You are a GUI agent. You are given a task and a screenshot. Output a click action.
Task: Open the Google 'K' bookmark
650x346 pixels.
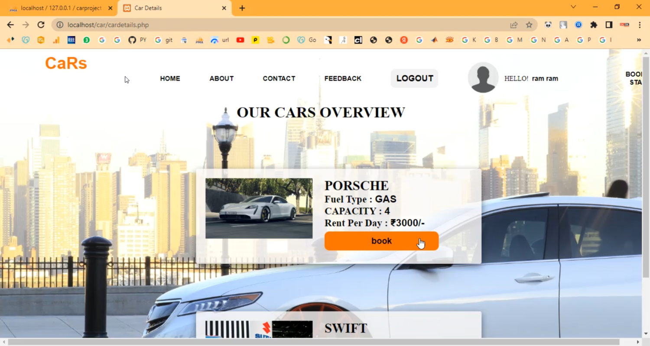(469, 40)
